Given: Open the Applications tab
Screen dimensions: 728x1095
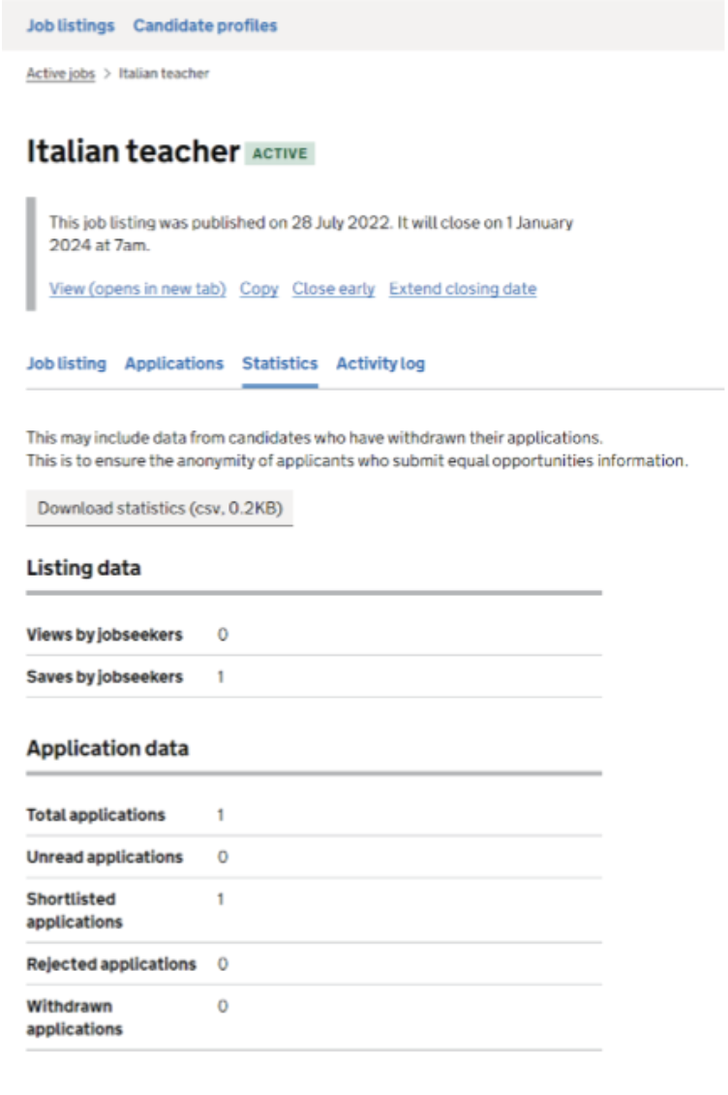Looking at the screenshot, I should (x=174, y=363).
